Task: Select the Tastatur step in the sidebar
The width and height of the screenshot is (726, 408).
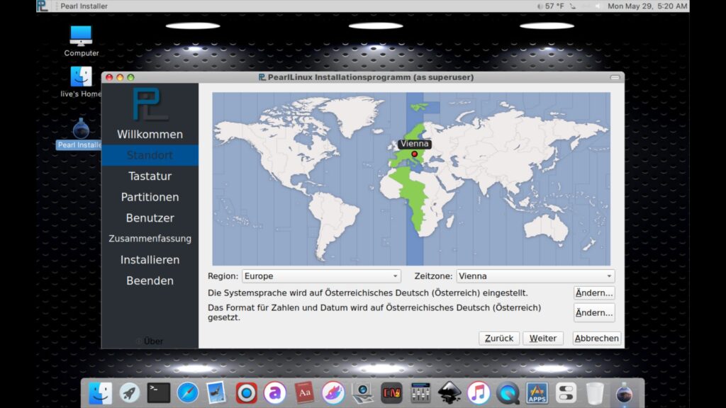Action: pyautogui.click(x=150, y=176)
